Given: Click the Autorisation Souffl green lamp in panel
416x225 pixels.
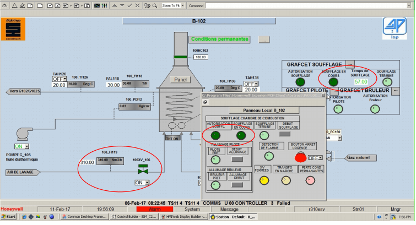Looking at the screenshot, I should [215, 135].
